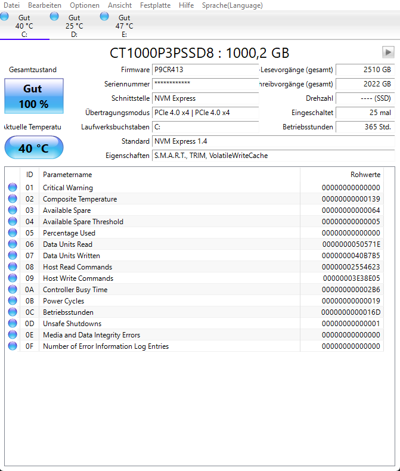Open the Sprache(Language) menu
The height and width of the screenshot is (471, 400).
click(x=232, y=5)
